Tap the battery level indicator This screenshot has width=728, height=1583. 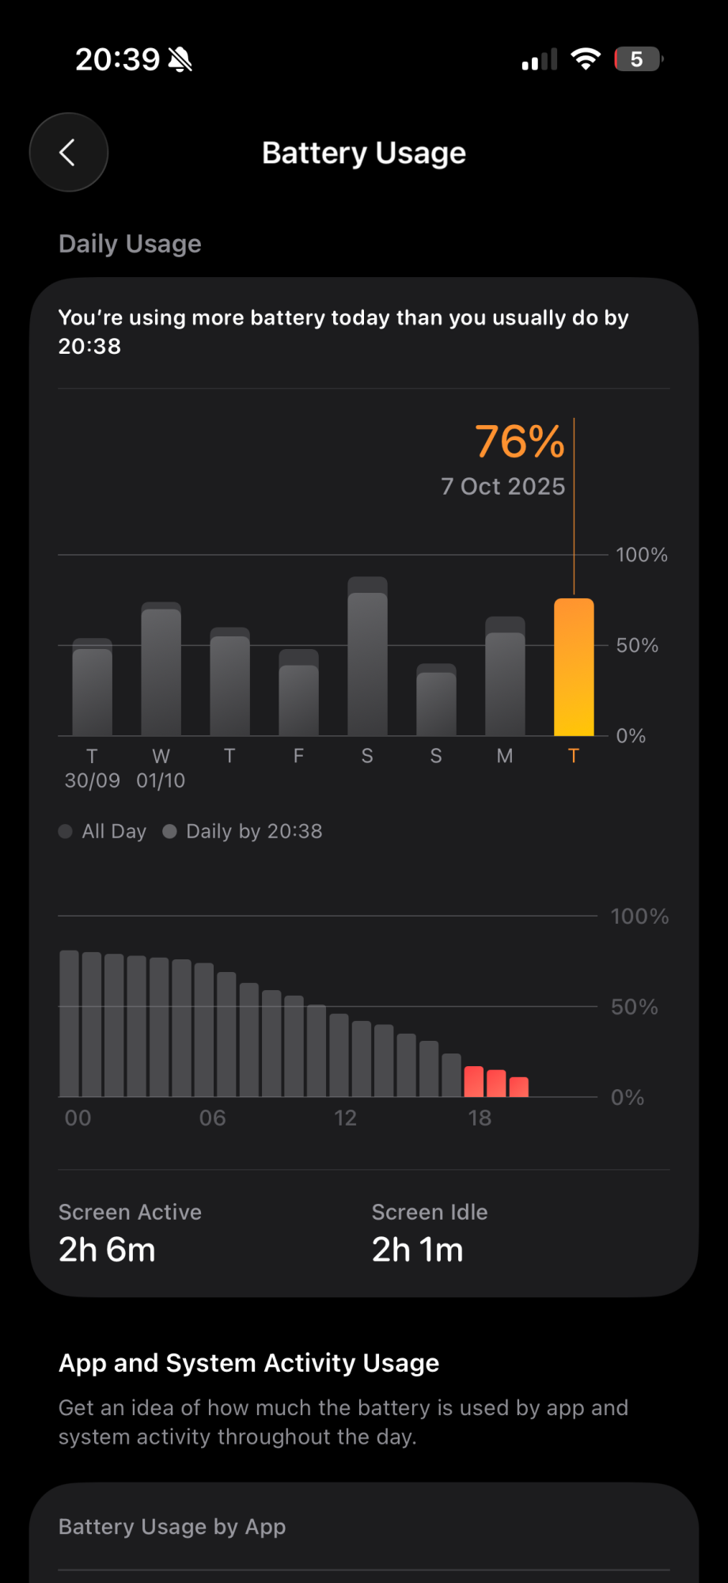pos(638,59)
